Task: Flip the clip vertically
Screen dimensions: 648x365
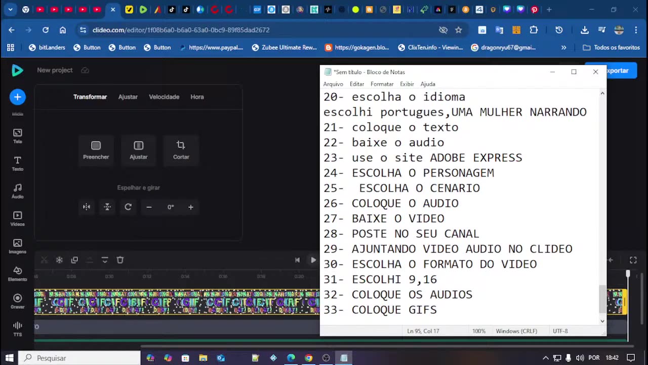Action: point(107,207)
